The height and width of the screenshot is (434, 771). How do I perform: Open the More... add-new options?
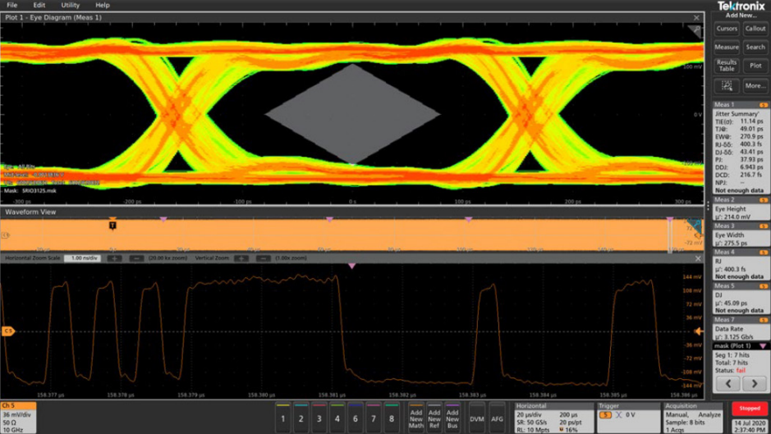755,85
